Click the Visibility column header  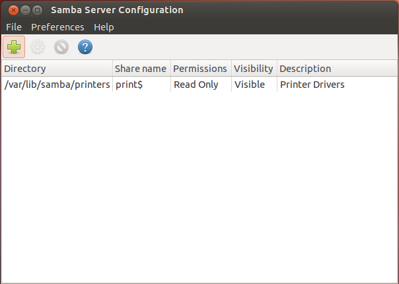tap(254, 69)
